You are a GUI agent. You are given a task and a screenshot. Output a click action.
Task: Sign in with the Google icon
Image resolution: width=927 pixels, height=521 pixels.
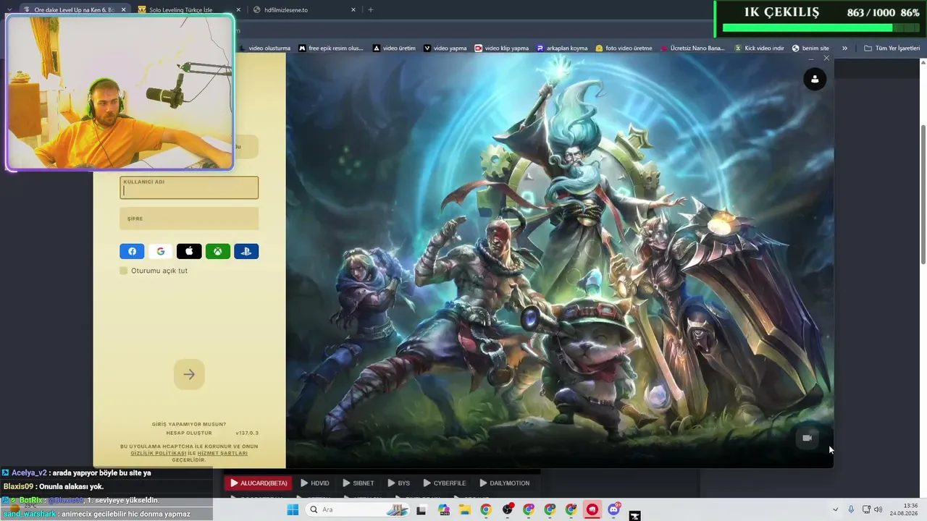(161, 251)
